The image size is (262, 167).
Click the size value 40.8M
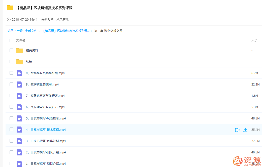(255, 152)
